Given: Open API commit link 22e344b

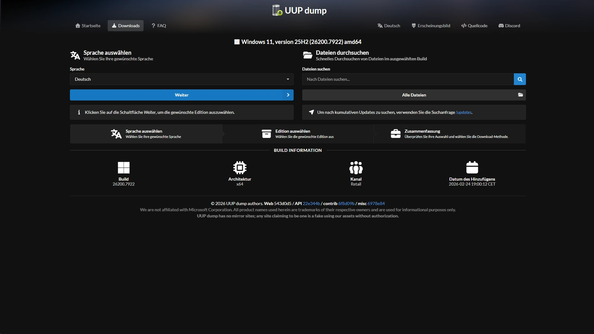Looking at the screenshot, I should tap(311, 203).
